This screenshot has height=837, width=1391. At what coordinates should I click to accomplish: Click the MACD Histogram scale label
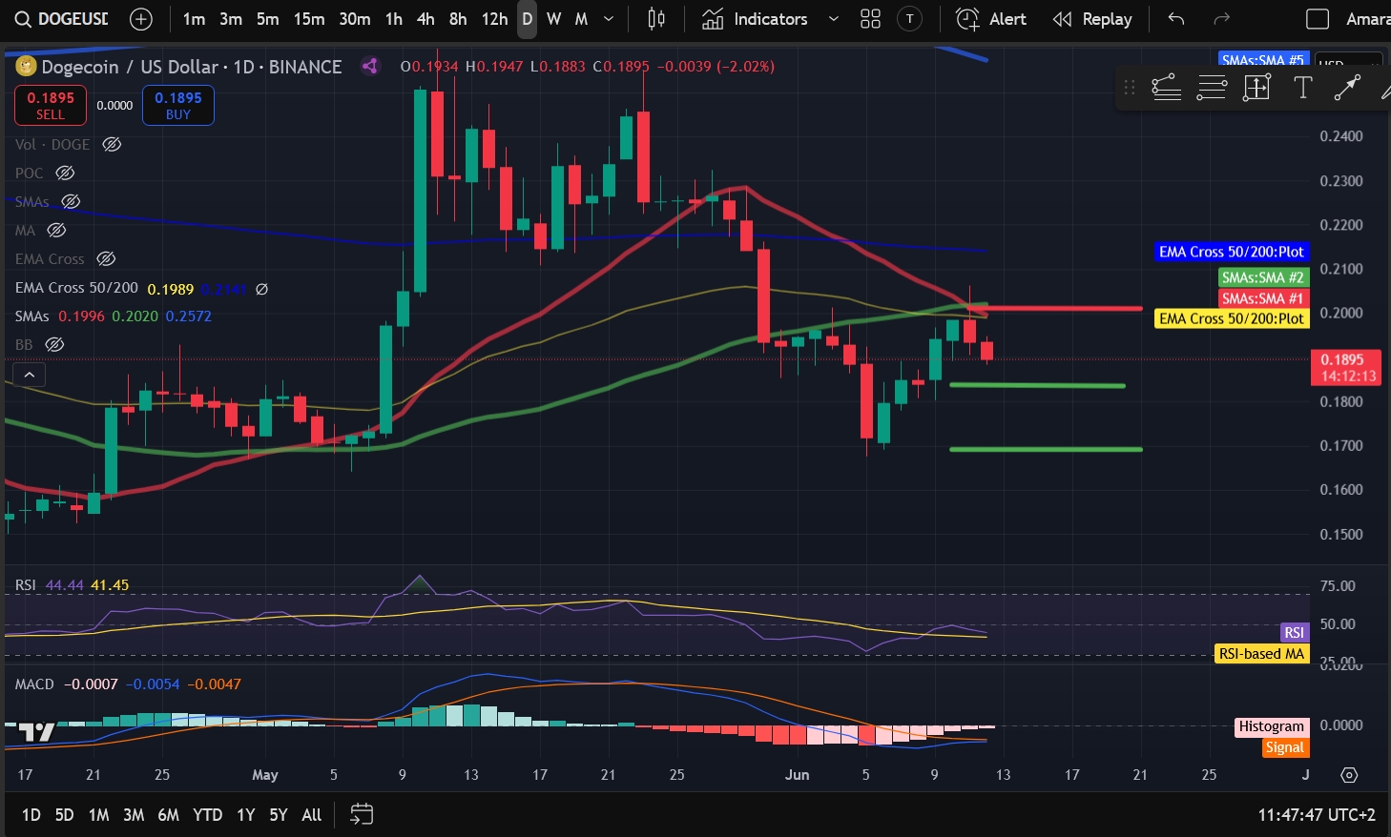[1271, 726]
